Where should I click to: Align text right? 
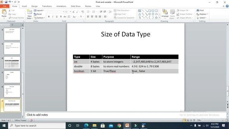96,16
